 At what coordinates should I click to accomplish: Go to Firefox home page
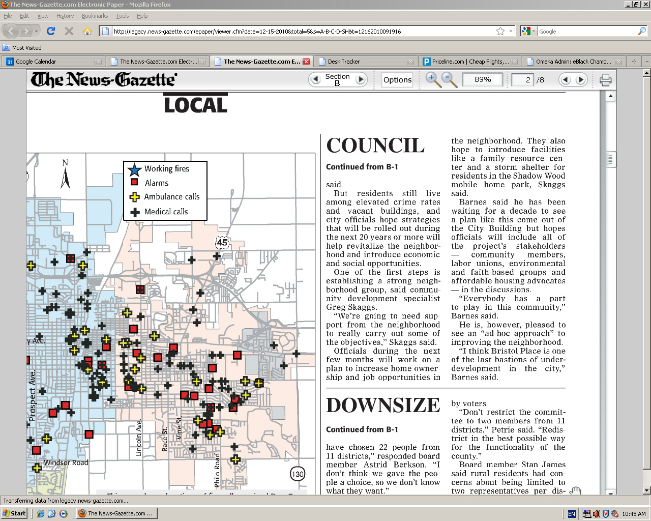click(x=87, y=31)
